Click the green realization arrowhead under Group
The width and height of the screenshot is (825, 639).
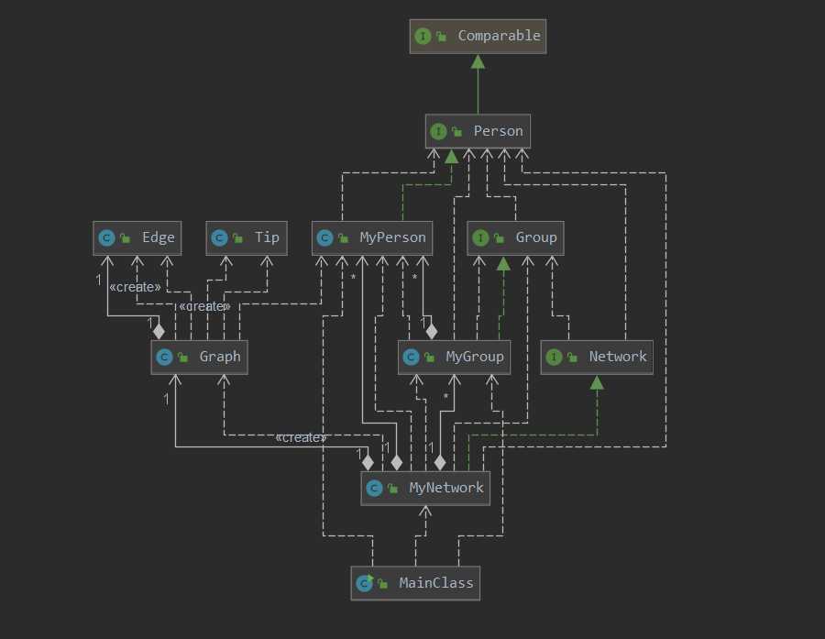(503, 263)
